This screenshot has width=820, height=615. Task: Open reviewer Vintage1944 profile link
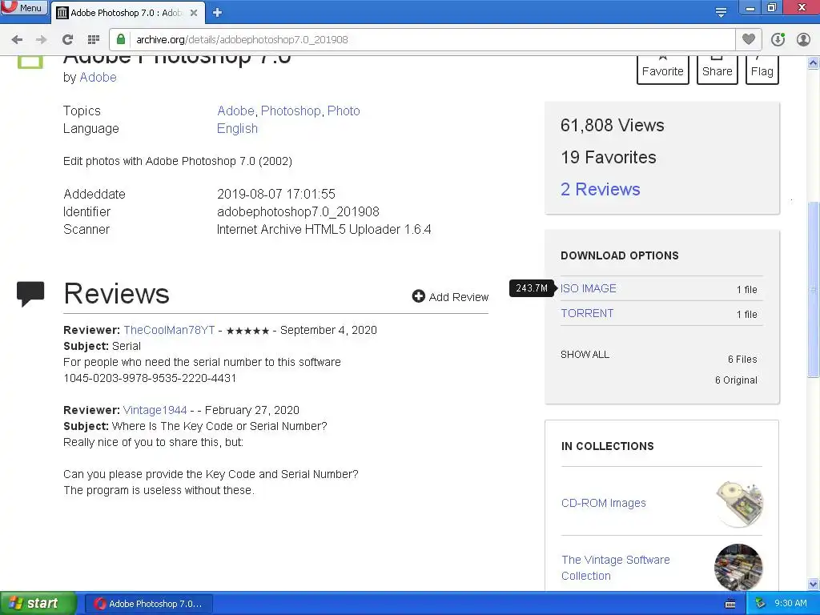point(155,410)
